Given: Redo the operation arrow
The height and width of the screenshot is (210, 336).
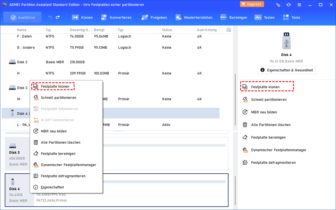Looking at the screenshot, I should [58, 17].
